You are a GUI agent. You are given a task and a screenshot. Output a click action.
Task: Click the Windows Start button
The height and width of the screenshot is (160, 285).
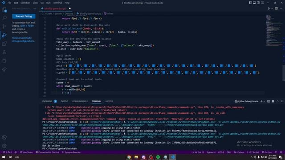(x=4, y=157)
